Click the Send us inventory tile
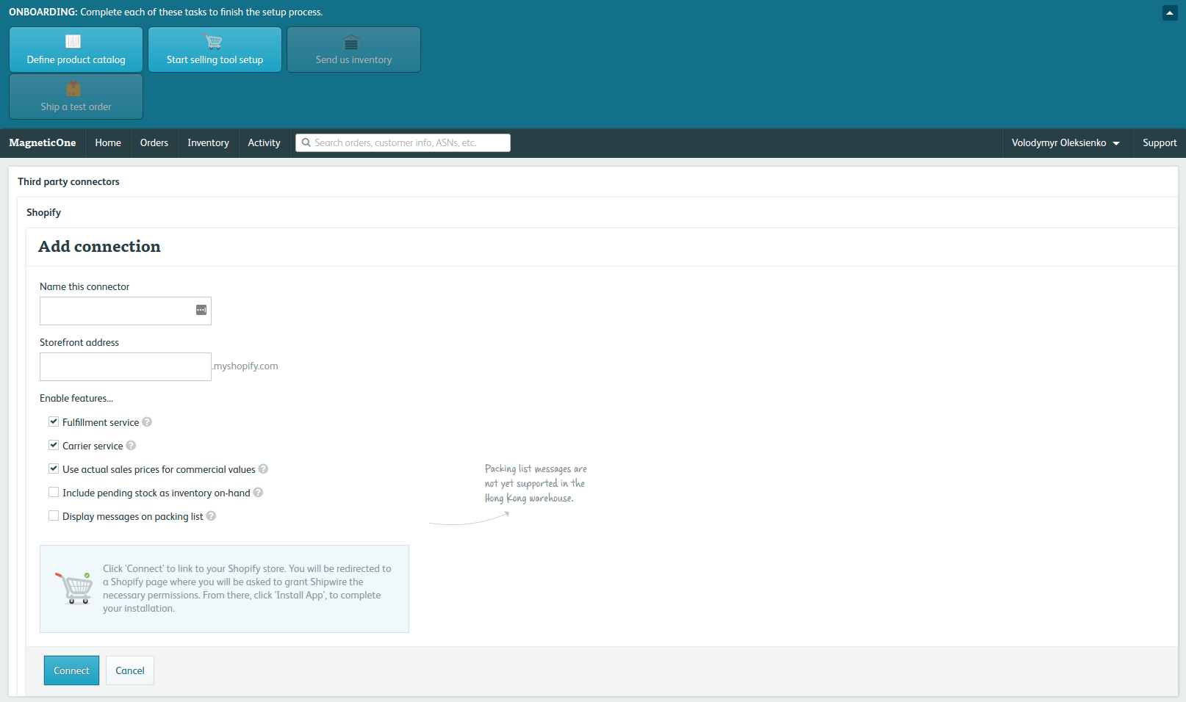Viewport: 1186px width, 702px height. [x=353, y=50]
